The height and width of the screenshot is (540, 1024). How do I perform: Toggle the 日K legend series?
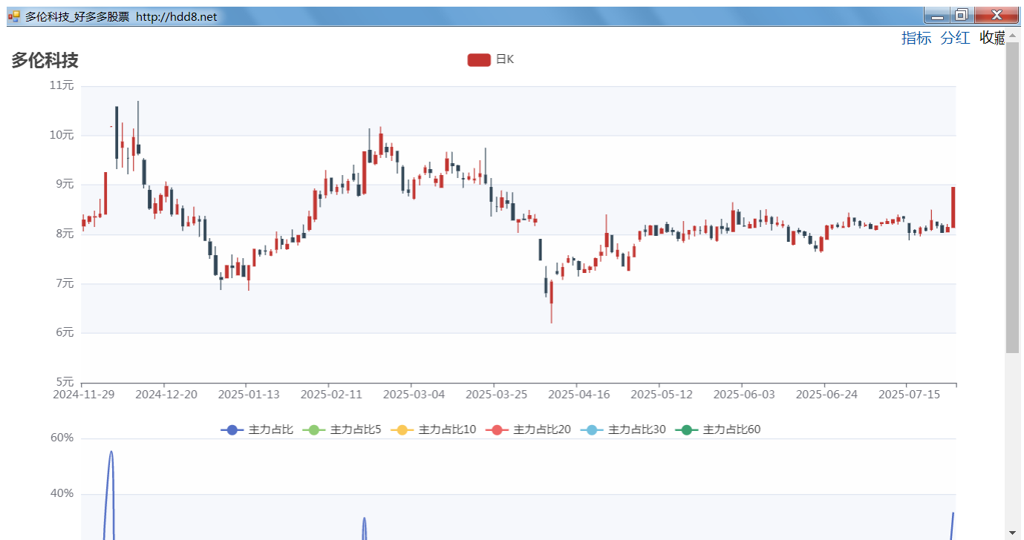point(491,59)
